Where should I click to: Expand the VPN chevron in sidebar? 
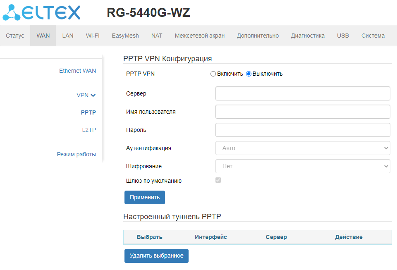[93, 96]
